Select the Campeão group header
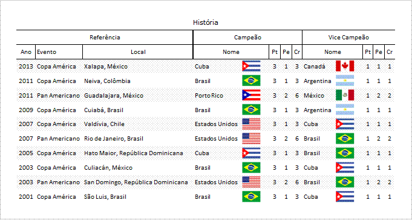 coord(247,38)
